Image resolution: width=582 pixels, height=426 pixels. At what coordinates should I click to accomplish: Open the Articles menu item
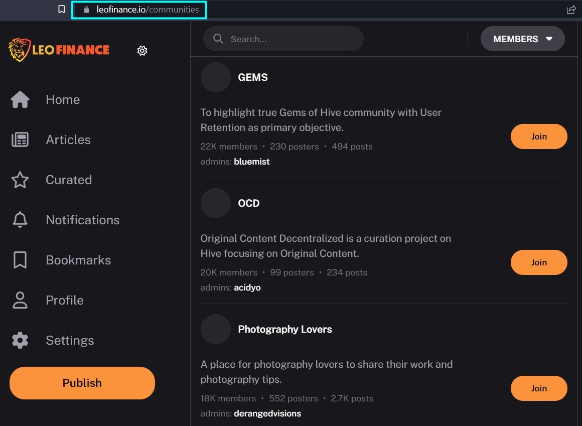click(68, 139)
